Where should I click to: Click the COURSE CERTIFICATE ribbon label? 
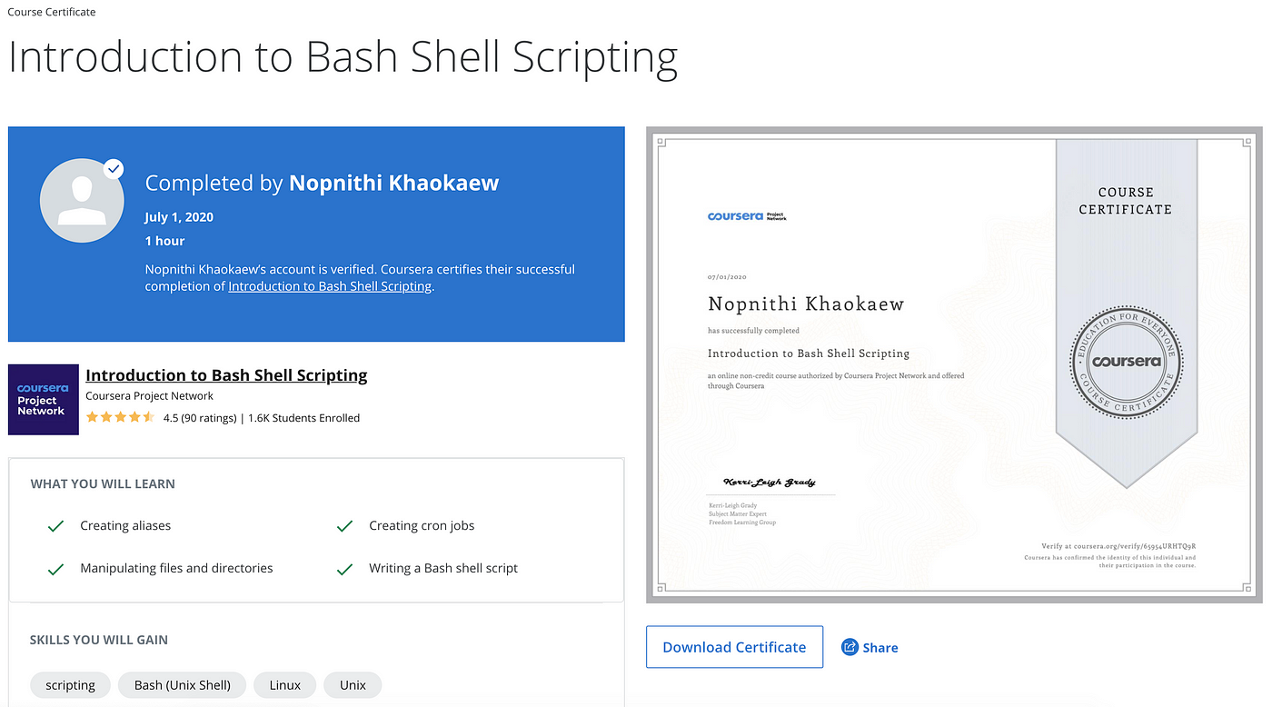click(x=1126, y=201)
